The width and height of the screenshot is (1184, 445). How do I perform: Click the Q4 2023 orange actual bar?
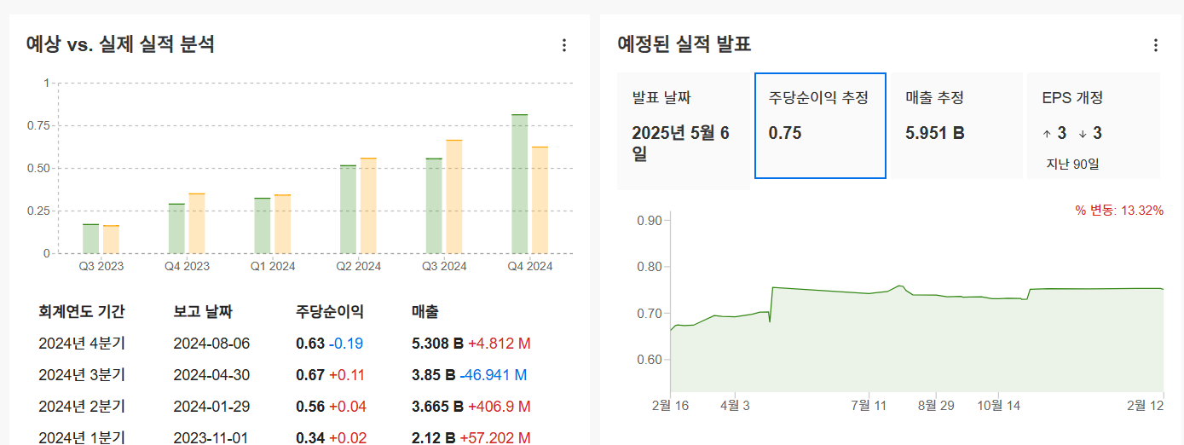click(x=197, y=223)
